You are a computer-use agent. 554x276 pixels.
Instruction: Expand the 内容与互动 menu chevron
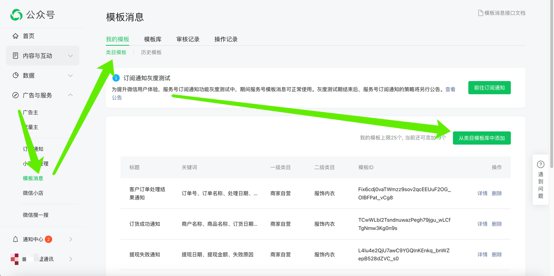[70, 56]
